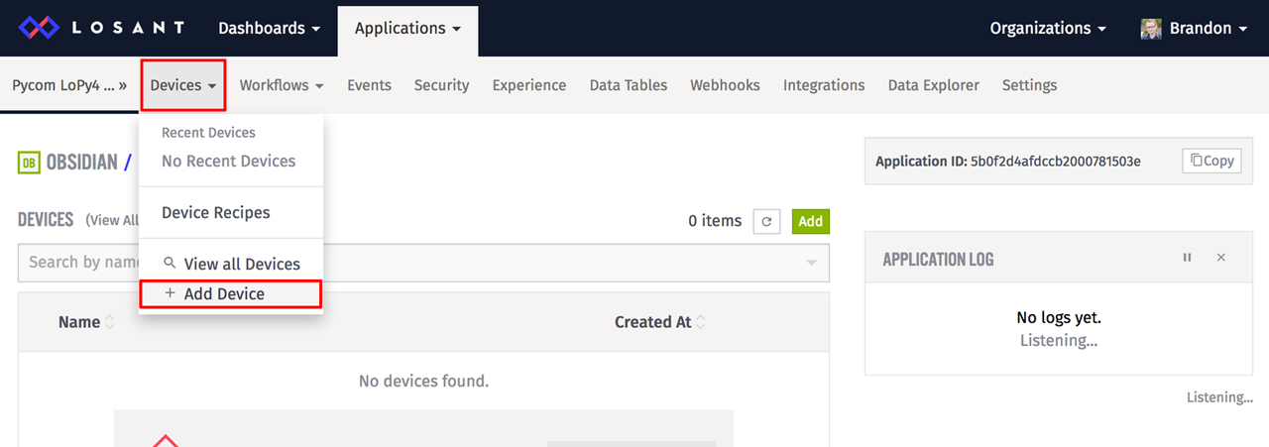The height and width of the screenshot is (447, 1269).
Task: Click the refresh devices list icon
Action: (x=766, y=222)
